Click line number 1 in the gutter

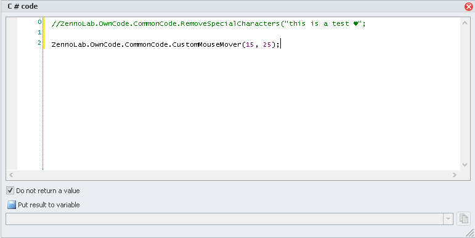coord(39,33)
